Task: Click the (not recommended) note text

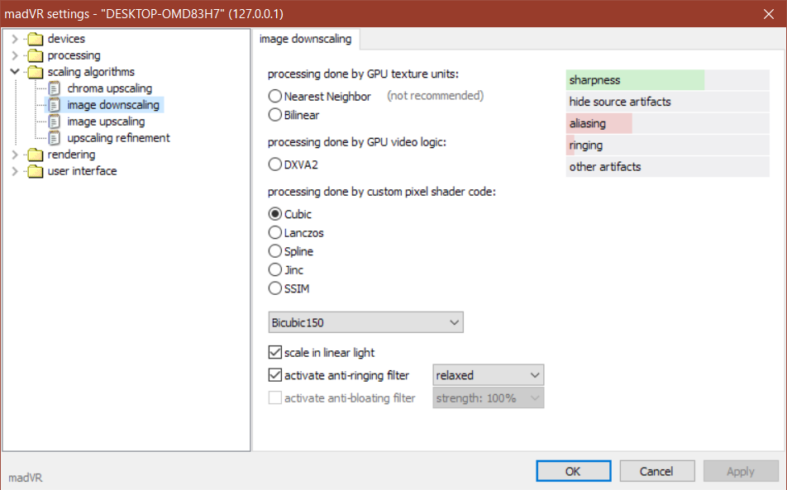Action: 435,95
